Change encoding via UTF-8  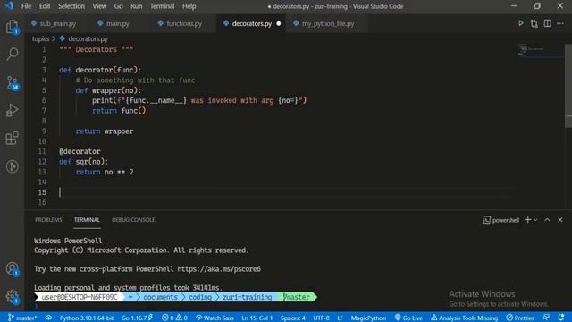(321, 318)
